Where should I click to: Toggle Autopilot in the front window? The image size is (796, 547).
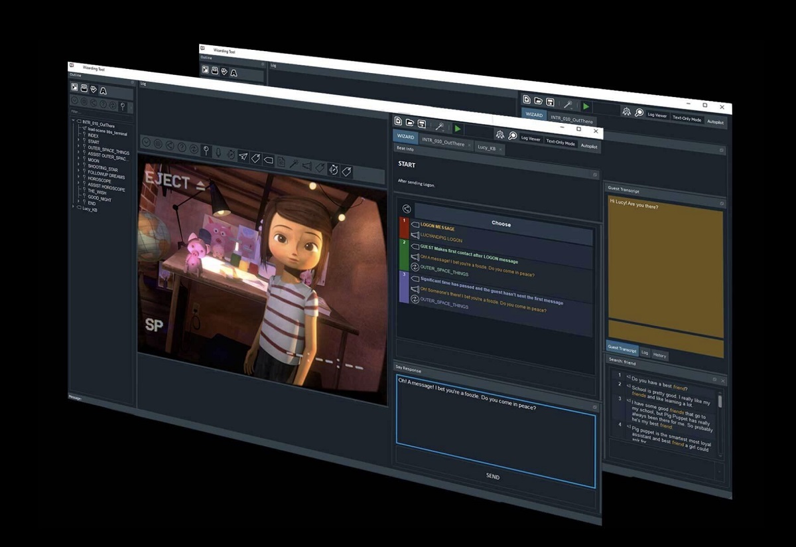tap(589, 145)
